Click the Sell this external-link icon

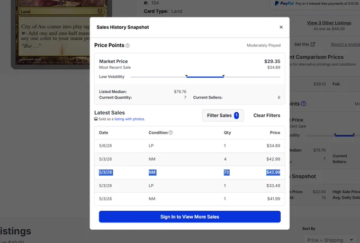[313, 44]
